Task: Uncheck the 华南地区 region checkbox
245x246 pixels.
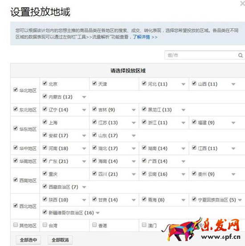Action: [16, 160]
